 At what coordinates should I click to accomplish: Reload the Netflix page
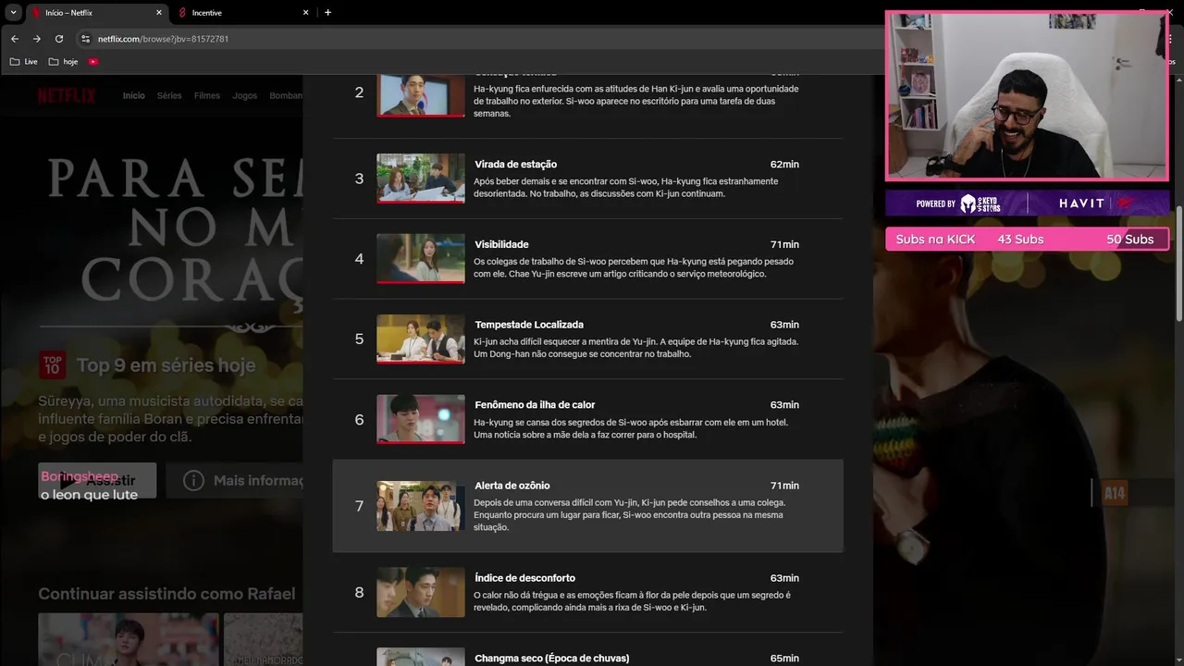[x=59, y=39]
